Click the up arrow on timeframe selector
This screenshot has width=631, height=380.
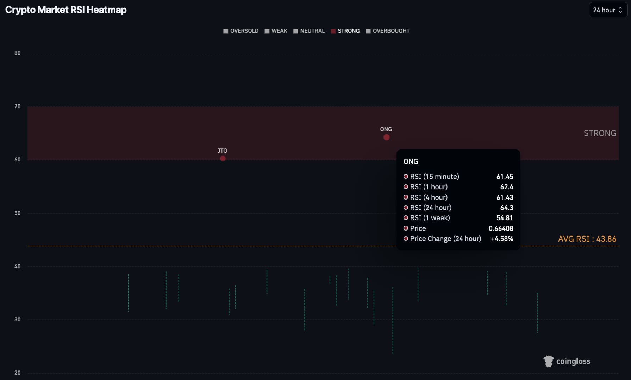[621, 8]
